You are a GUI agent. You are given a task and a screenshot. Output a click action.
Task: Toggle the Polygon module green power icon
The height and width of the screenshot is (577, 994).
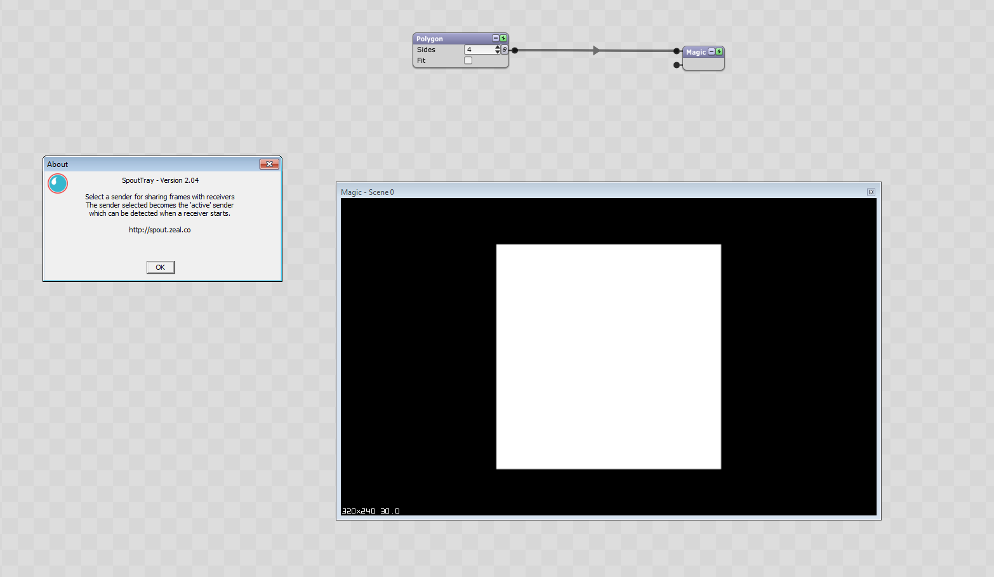click(503, 38)
